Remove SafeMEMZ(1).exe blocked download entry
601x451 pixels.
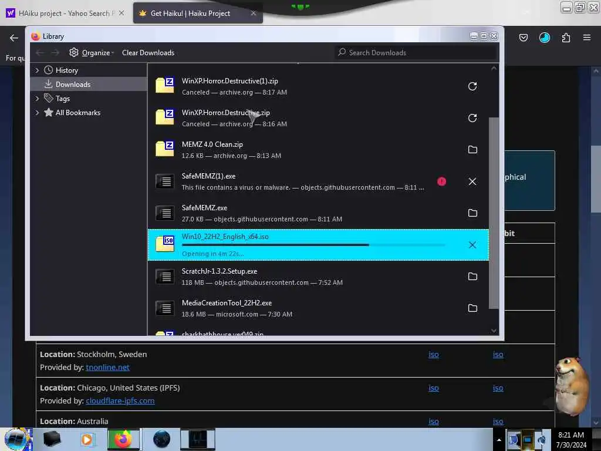(x=472, y=181)
